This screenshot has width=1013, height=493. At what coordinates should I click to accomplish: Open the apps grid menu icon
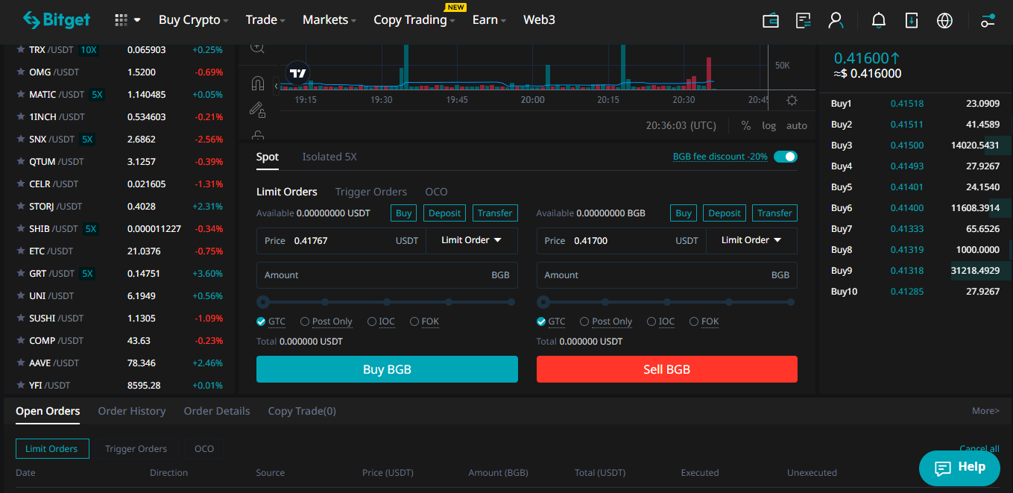tap(122, 20)
